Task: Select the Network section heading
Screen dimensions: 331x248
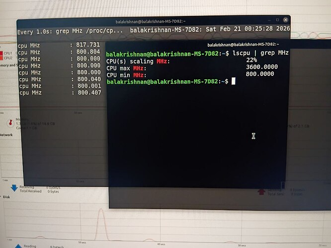Action: pyautogui.click(x=6, y=135)
